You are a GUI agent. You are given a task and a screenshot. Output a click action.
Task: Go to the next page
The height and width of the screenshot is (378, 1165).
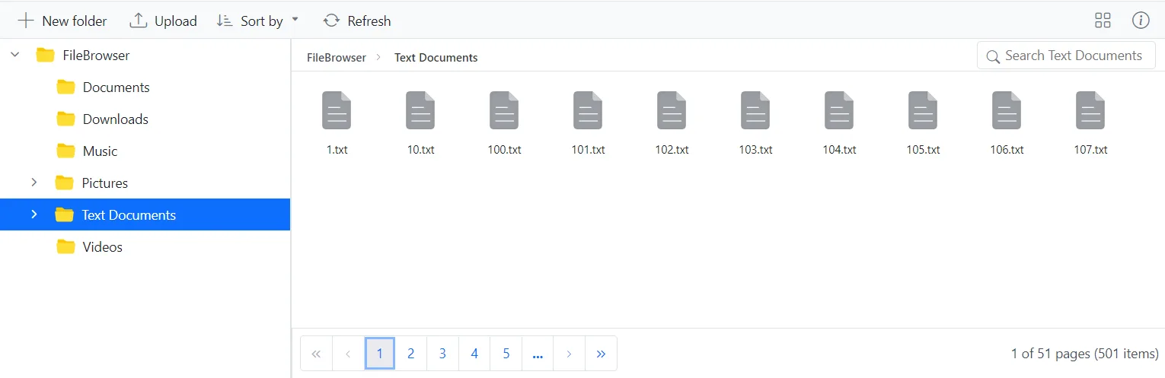570,354
